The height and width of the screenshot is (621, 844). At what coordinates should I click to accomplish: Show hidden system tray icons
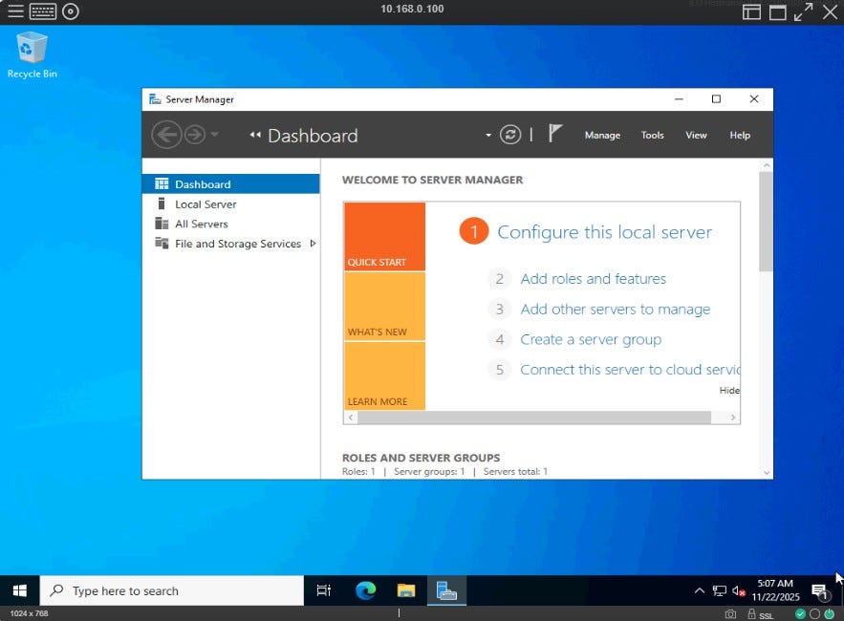tap(699, 591)
